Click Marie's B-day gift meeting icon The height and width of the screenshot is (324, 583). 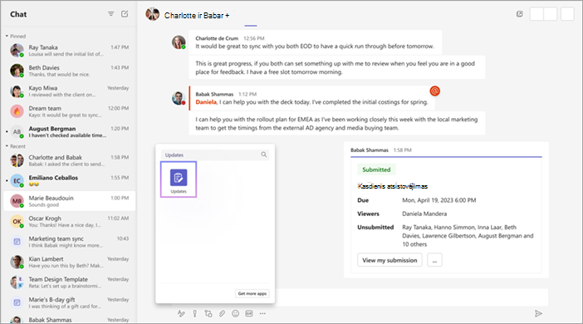(17, 302)
